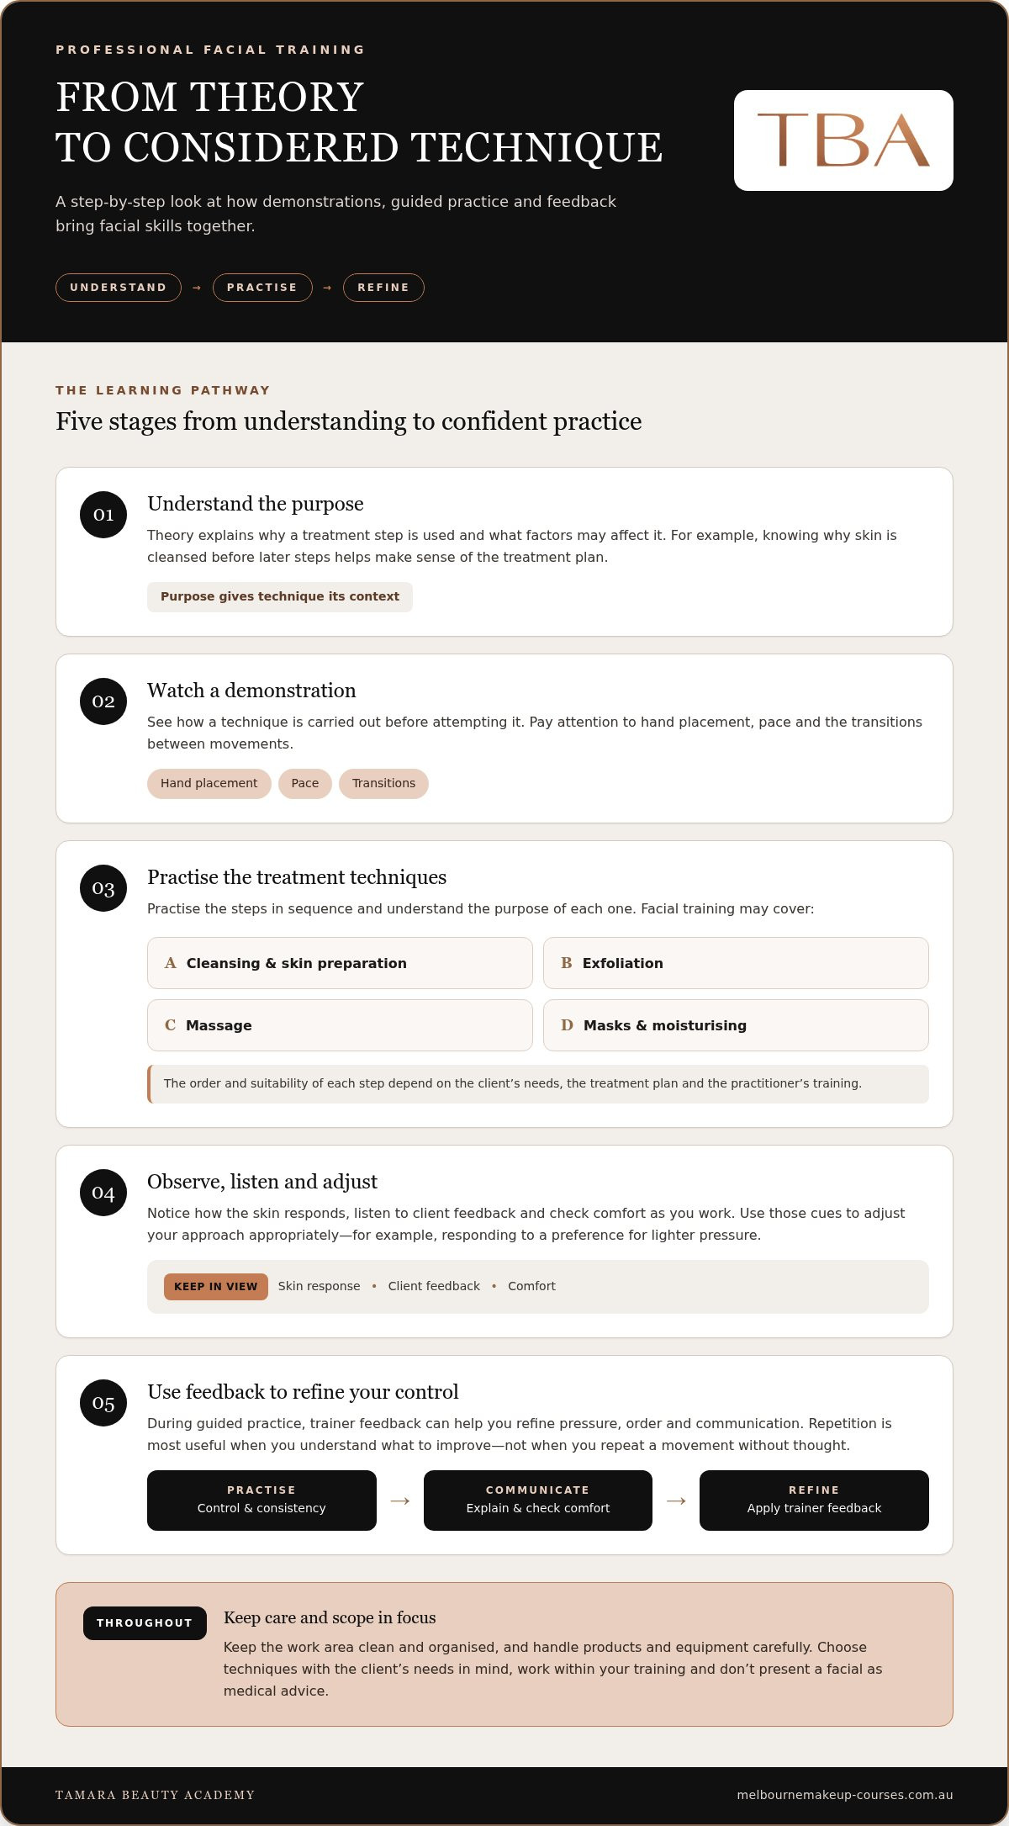Screen dimensions: 1009x1826
Task: Click the 05 step number circle
Action: (x=103, y=1403)
